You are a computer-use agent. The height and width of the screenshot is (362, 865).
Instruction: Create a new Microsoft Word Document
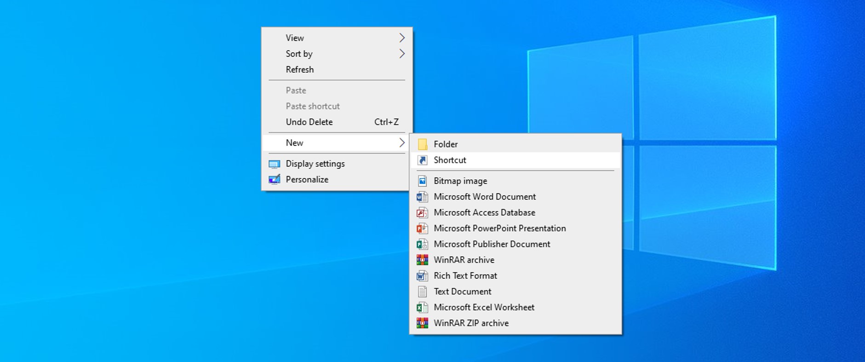coord(516,197)
